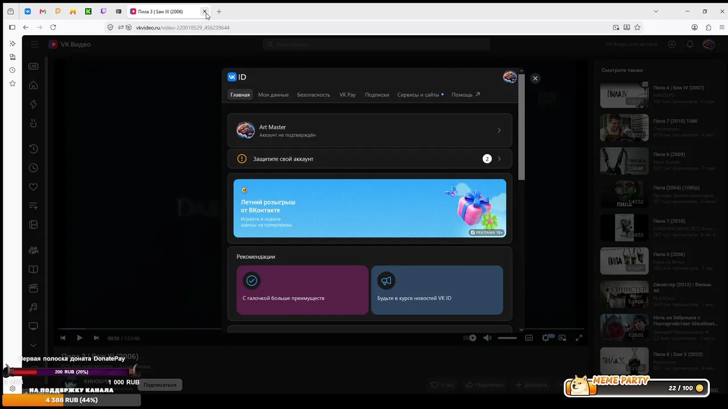Open the pinned Twitch tab
This screenshot has height=409, width=728.
coord(103,11)
